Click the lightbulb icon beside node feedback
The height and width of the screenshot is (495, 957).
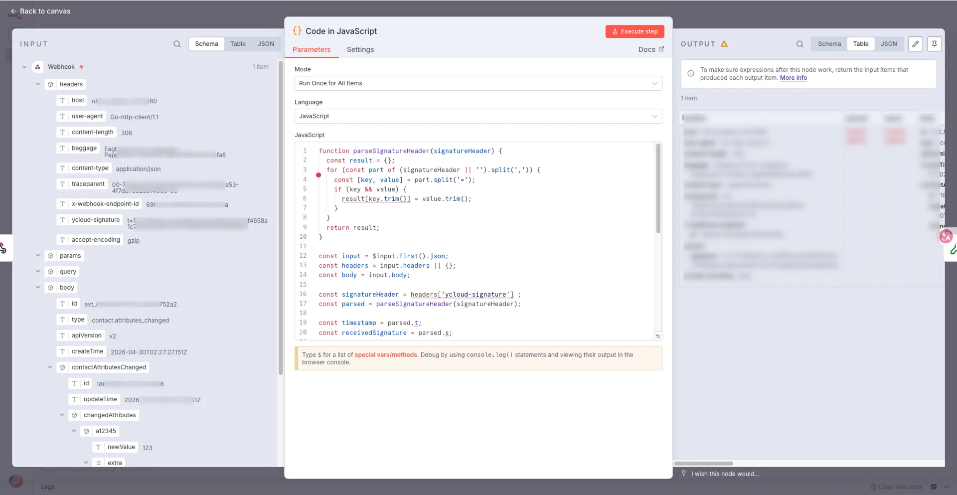click(684, 474)
